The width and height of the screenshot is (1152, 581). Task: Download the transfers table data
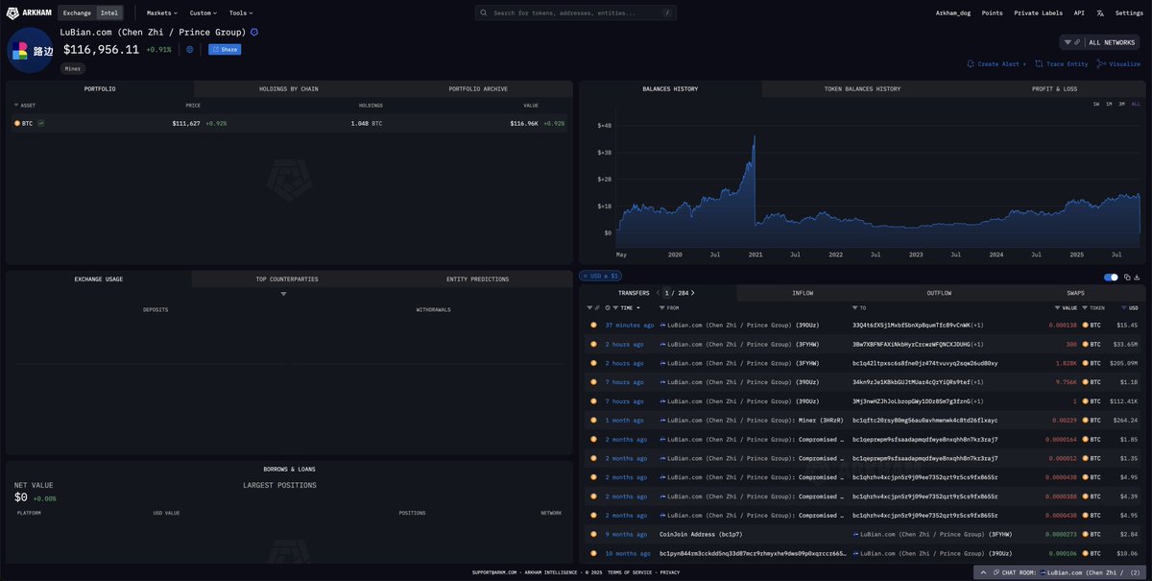1139,278
